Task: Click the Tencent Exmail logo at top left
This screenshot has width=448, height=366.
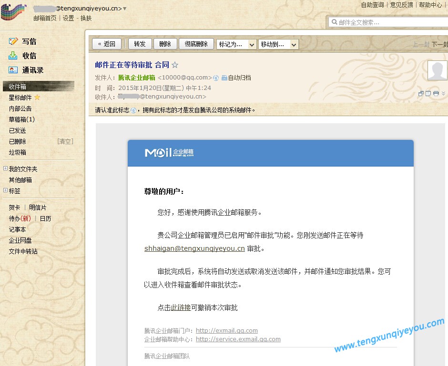Action: pyautogui.click(x=13, y=12)
